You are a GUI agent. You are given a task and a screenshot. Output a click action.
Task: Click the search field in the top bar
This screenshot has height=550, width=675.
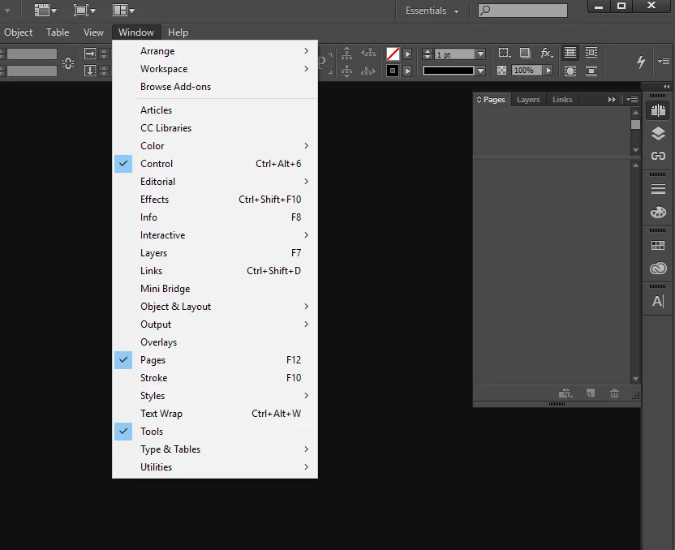tap(522, 11)
